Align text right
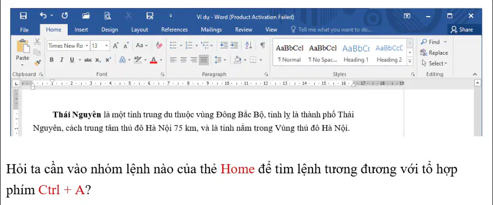The width and height of the screenshot is (493, 205). 194,60
